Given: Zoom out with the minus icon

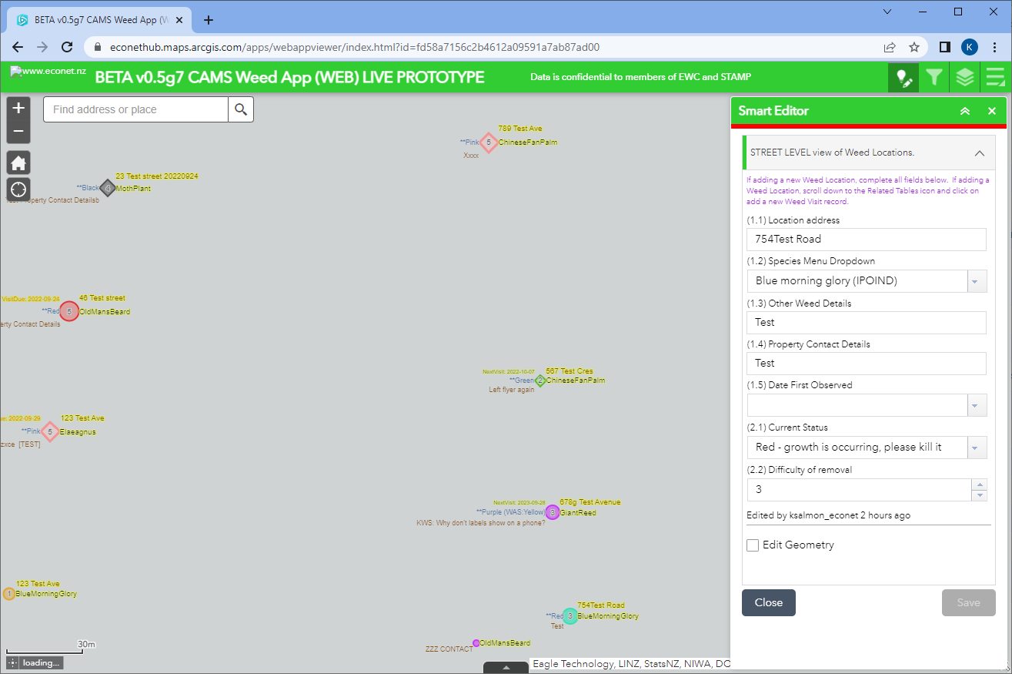Looking at the screenshot, I should coord(18,132).
